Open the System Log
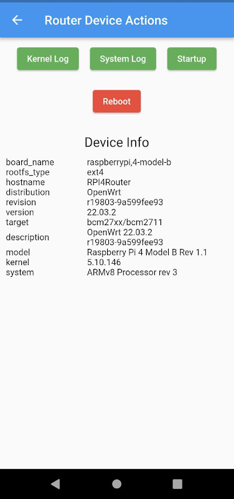Screen dimensions: 234x499 [123, 59]
